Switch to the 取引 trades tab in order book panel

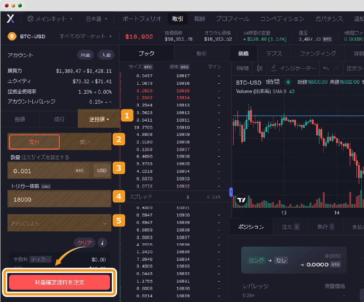click(201, 53)
